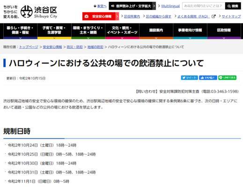This screenshot has height=187, width=243.
Task: Open the 施設案内 menu
Action: (156, 31)
